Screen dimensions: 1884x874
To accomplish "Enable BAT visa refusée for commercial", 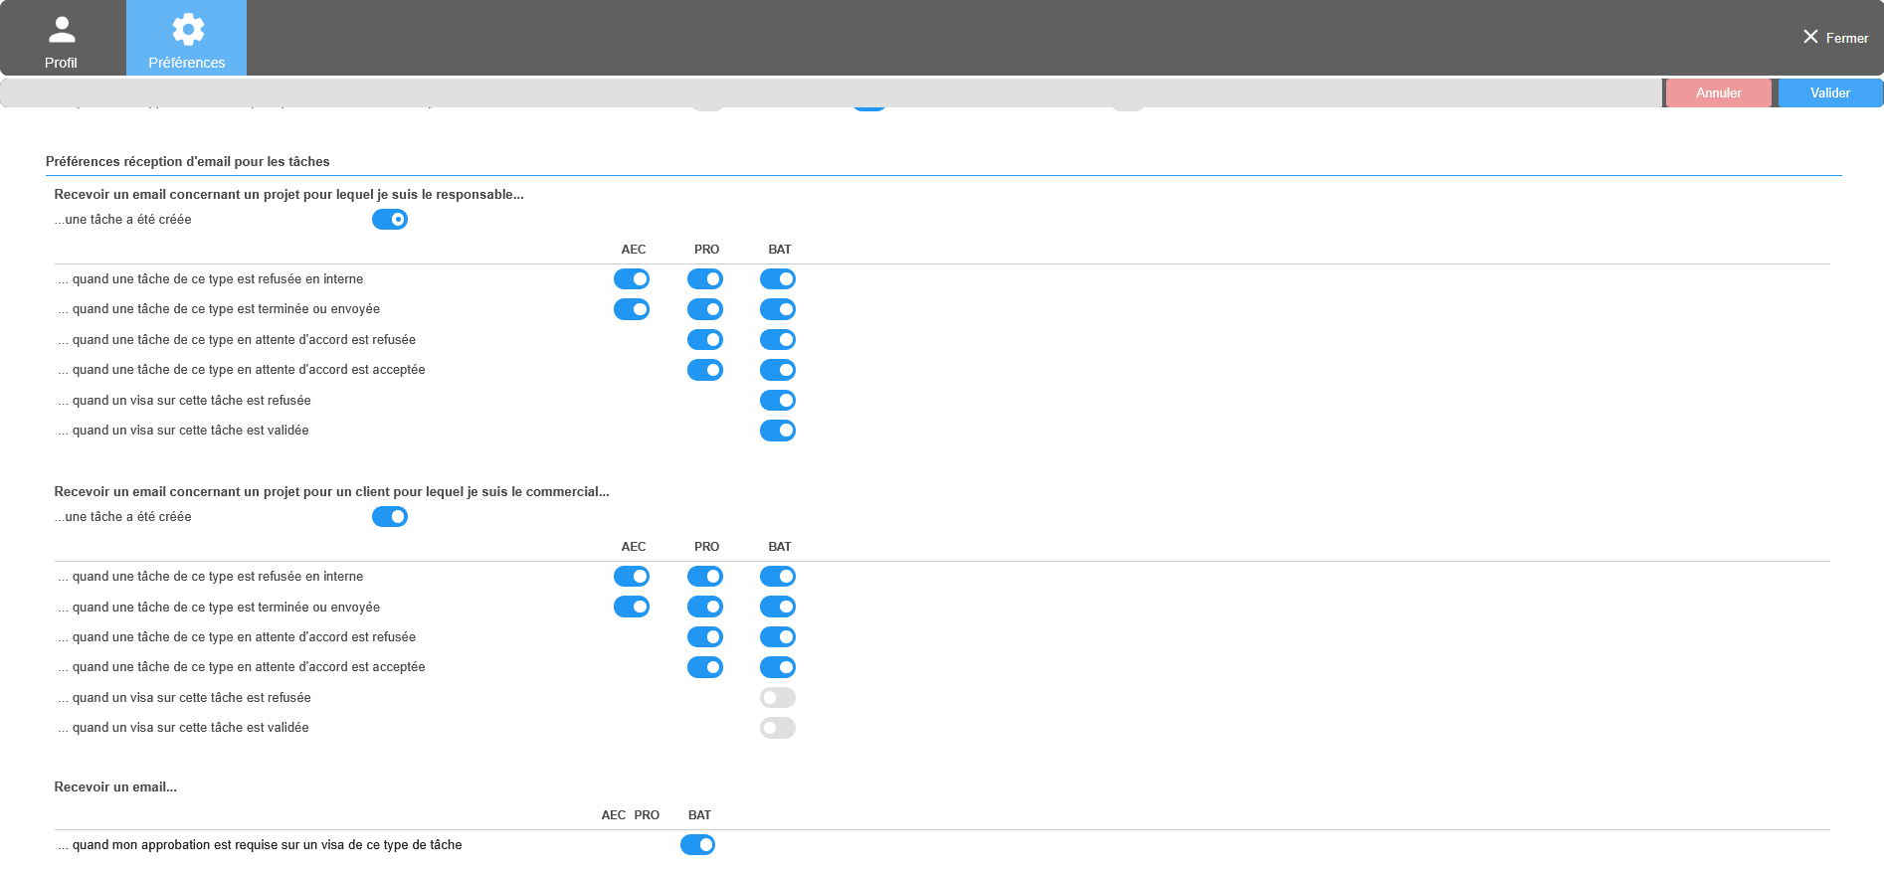I will tap(778, 698).
